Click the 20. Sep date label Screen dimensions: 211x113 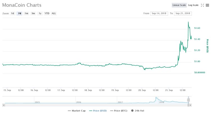click(x=142, y=90)
